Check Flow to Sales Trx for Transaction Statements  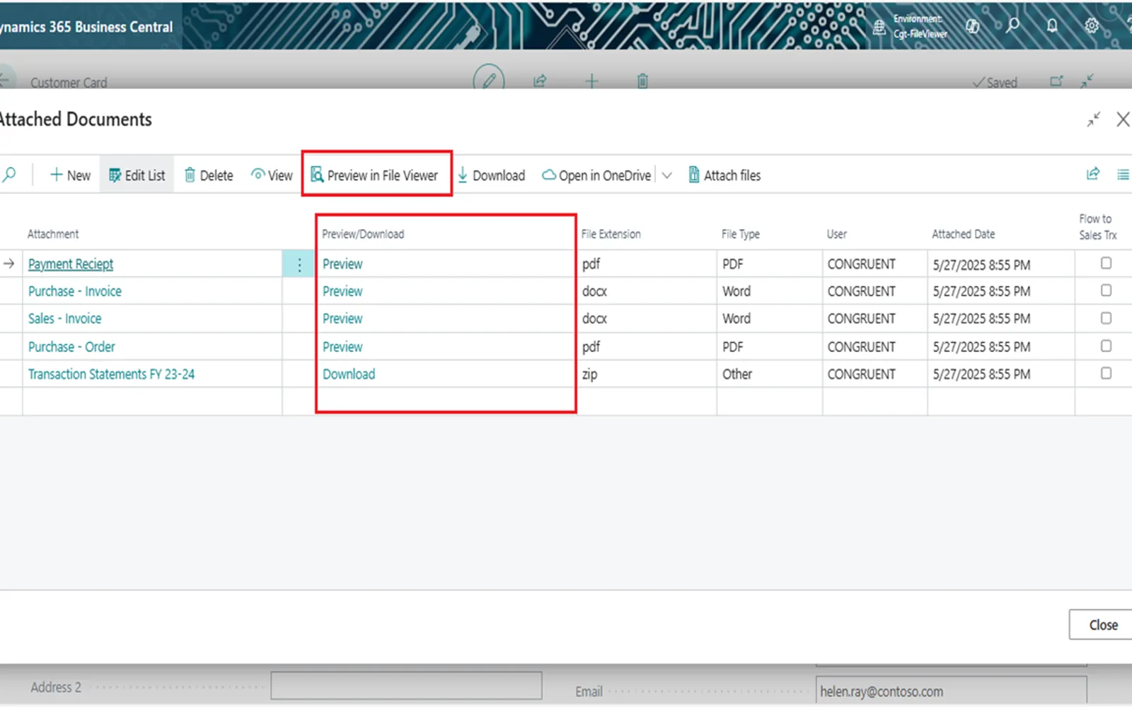click(1106, 373)
